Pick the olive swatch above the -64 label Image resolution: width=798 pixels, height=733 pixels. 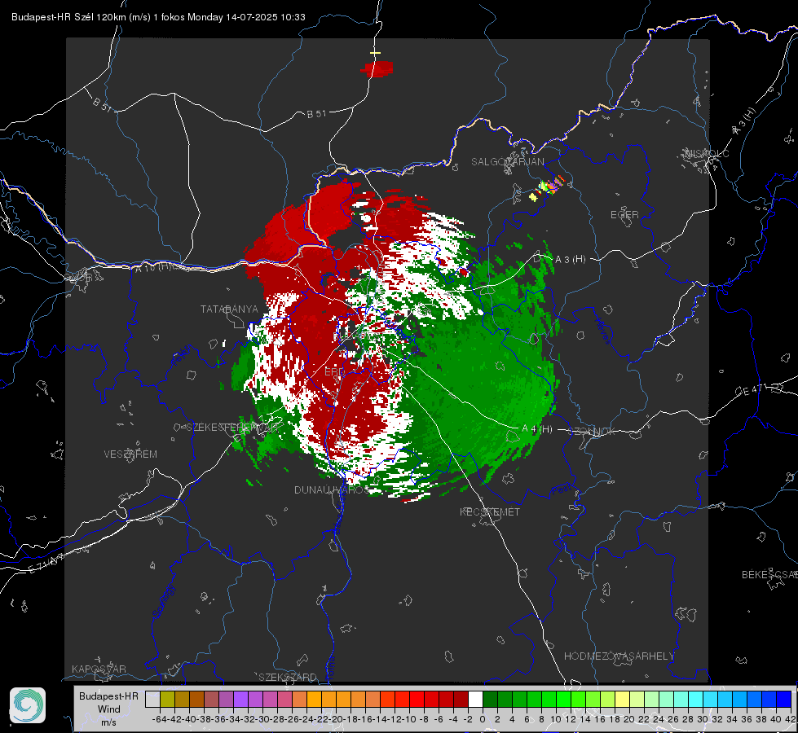pos(167,700)
